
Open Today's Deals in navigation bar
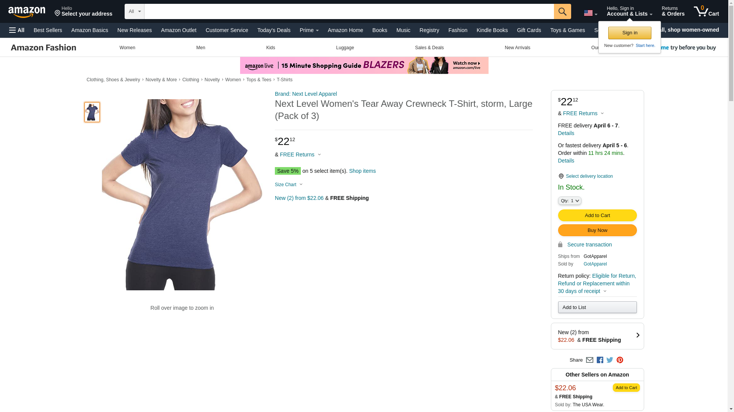point(274,30)
